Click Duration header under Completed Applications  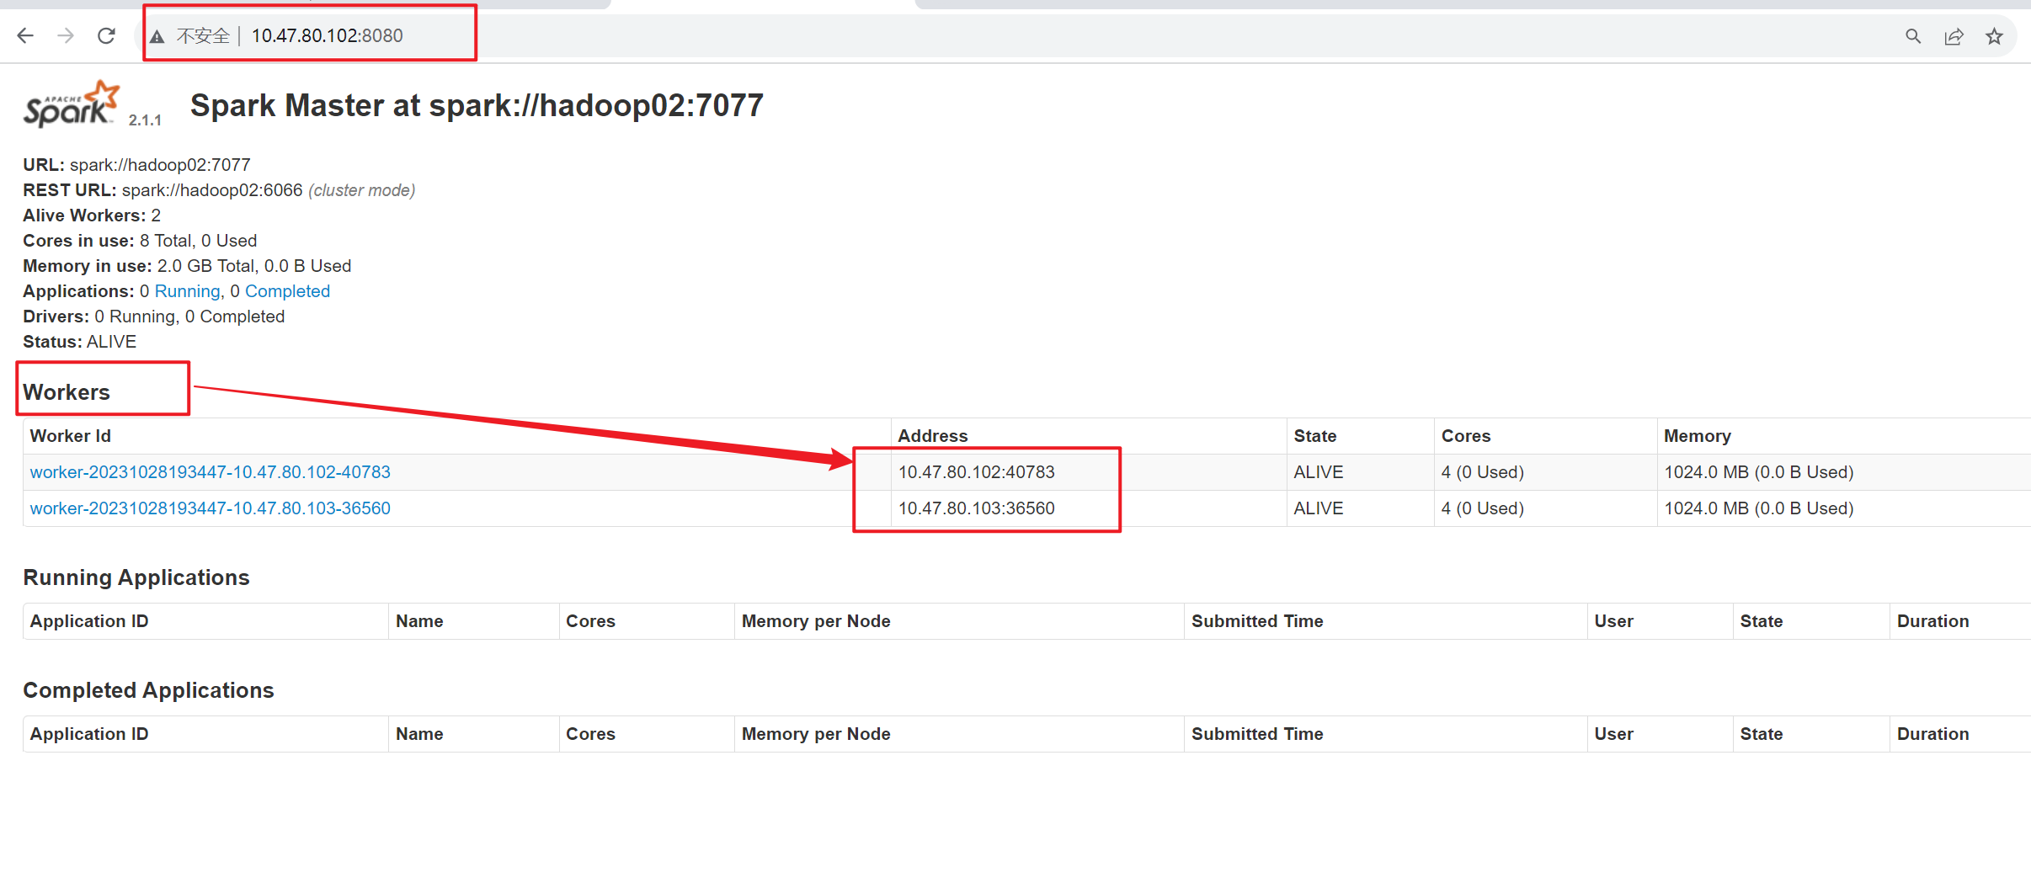[1932, 734]
